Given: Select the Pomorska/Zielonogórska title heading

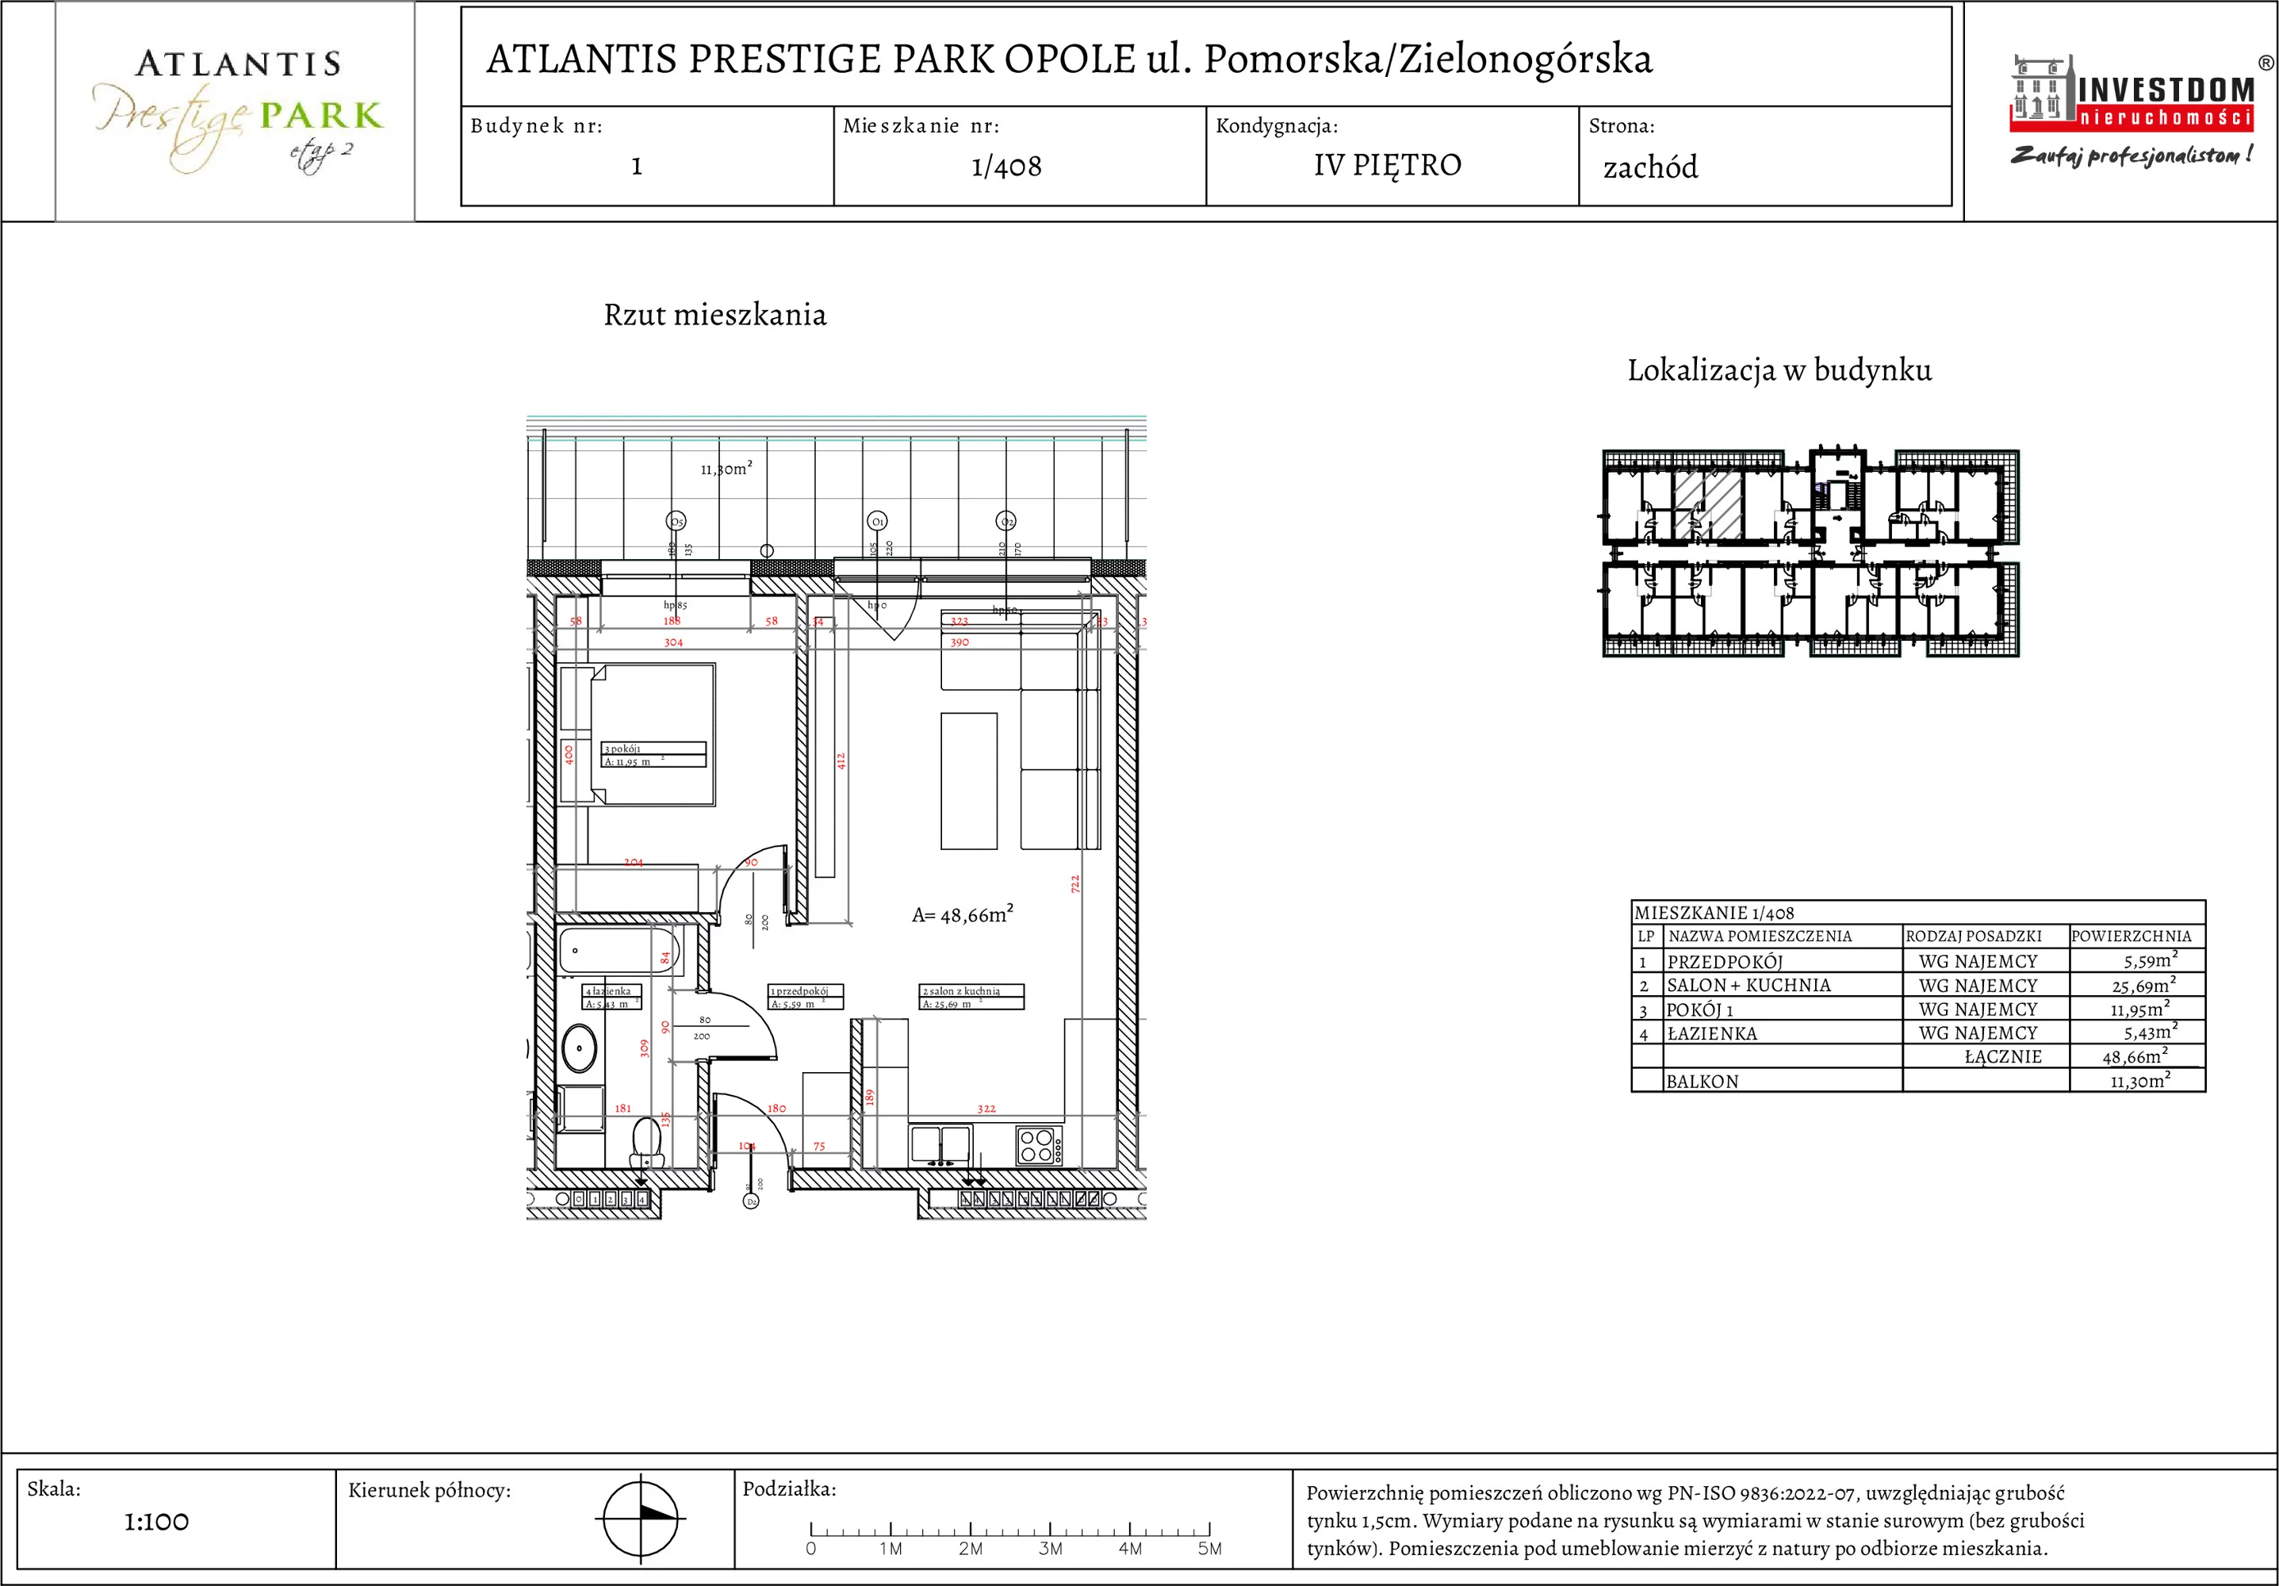Looking at the screenshot, I should 1069,59.
